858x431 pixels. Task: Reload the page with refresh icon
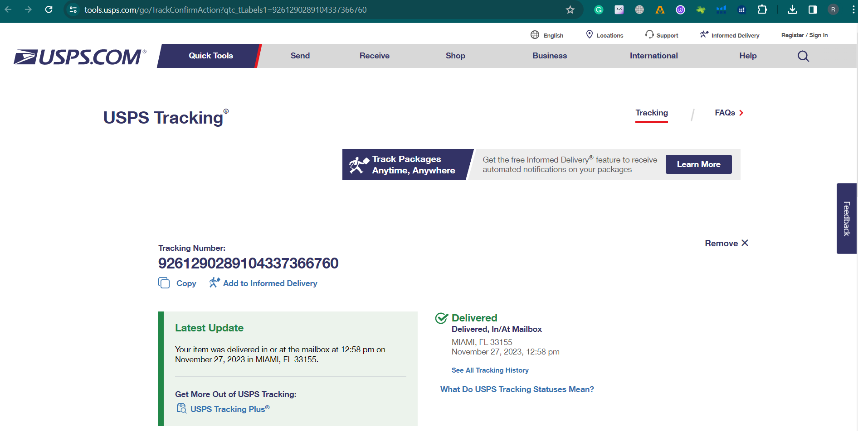tap(49, 10)
